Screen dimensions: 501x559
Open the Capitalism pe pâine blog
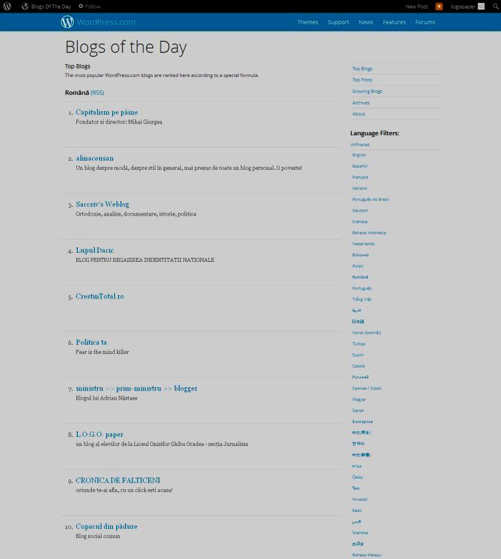[106, 112]
